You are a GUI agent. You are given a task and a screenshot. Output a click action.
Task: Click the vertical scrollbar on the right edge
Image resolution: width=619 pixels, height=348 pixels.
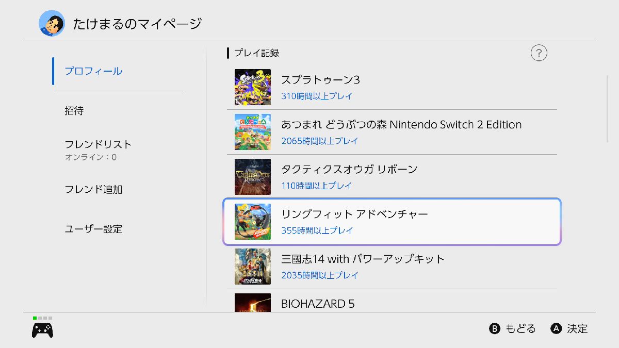(x=608, y=109)
